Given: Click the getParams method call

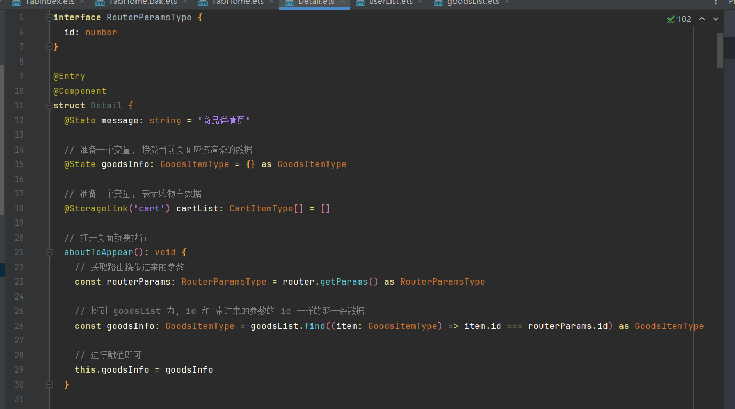Looking at the screenshot, I should click(x=344, y=281).
